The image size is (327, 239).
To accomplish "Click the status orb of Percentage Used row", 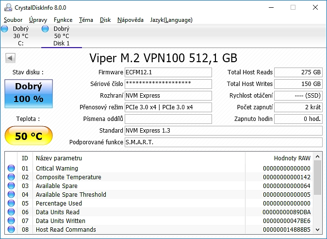I will pos(11,204).
